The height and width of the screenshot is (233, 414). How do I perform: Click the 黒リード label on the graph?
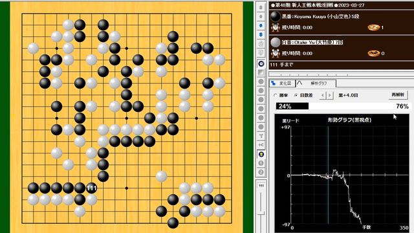(x=290, y=121)
